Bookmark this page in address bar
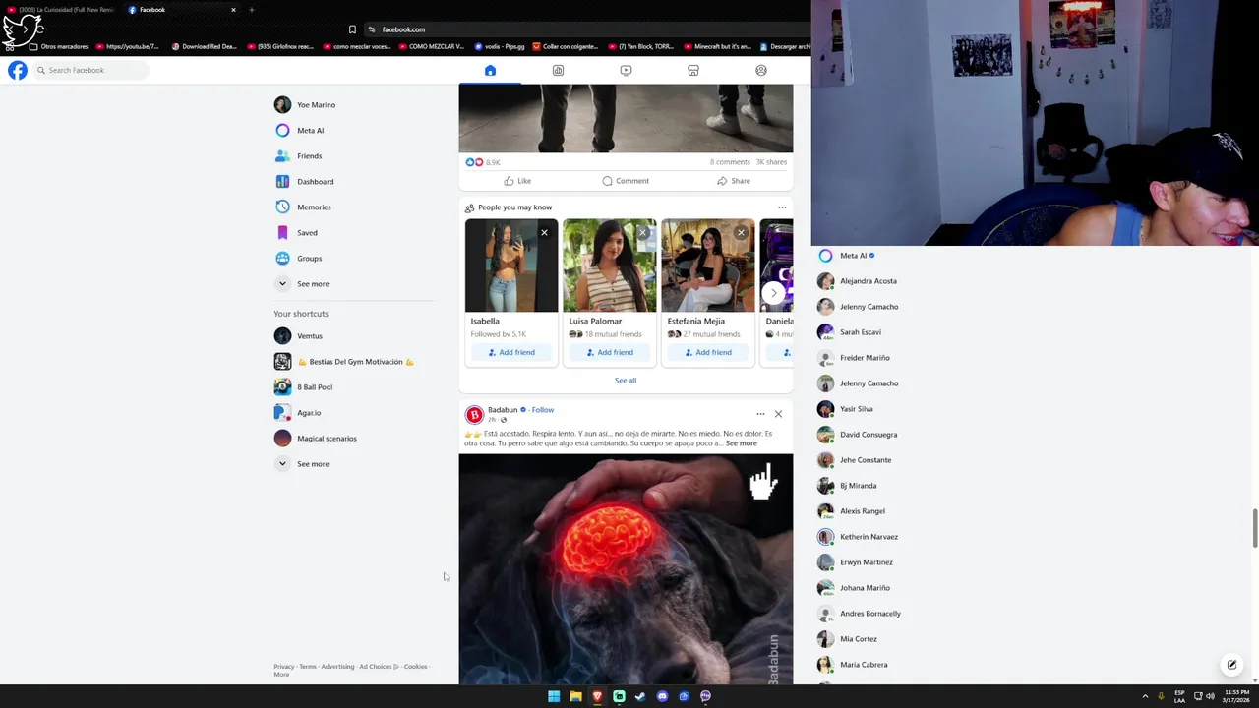Image resolution: width=1259 pixels, height=708 pixels. click(352, 29)
